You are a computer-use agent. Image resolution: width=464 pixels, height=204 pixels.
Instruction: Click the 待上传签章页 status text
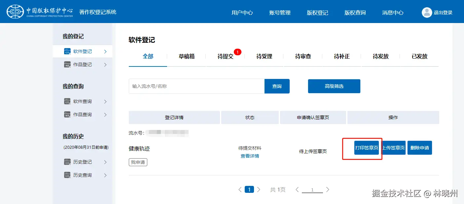point(313,152)
